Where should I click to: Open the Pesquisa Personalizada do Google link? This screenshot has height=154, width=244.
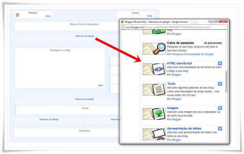(x=193, y=54)
